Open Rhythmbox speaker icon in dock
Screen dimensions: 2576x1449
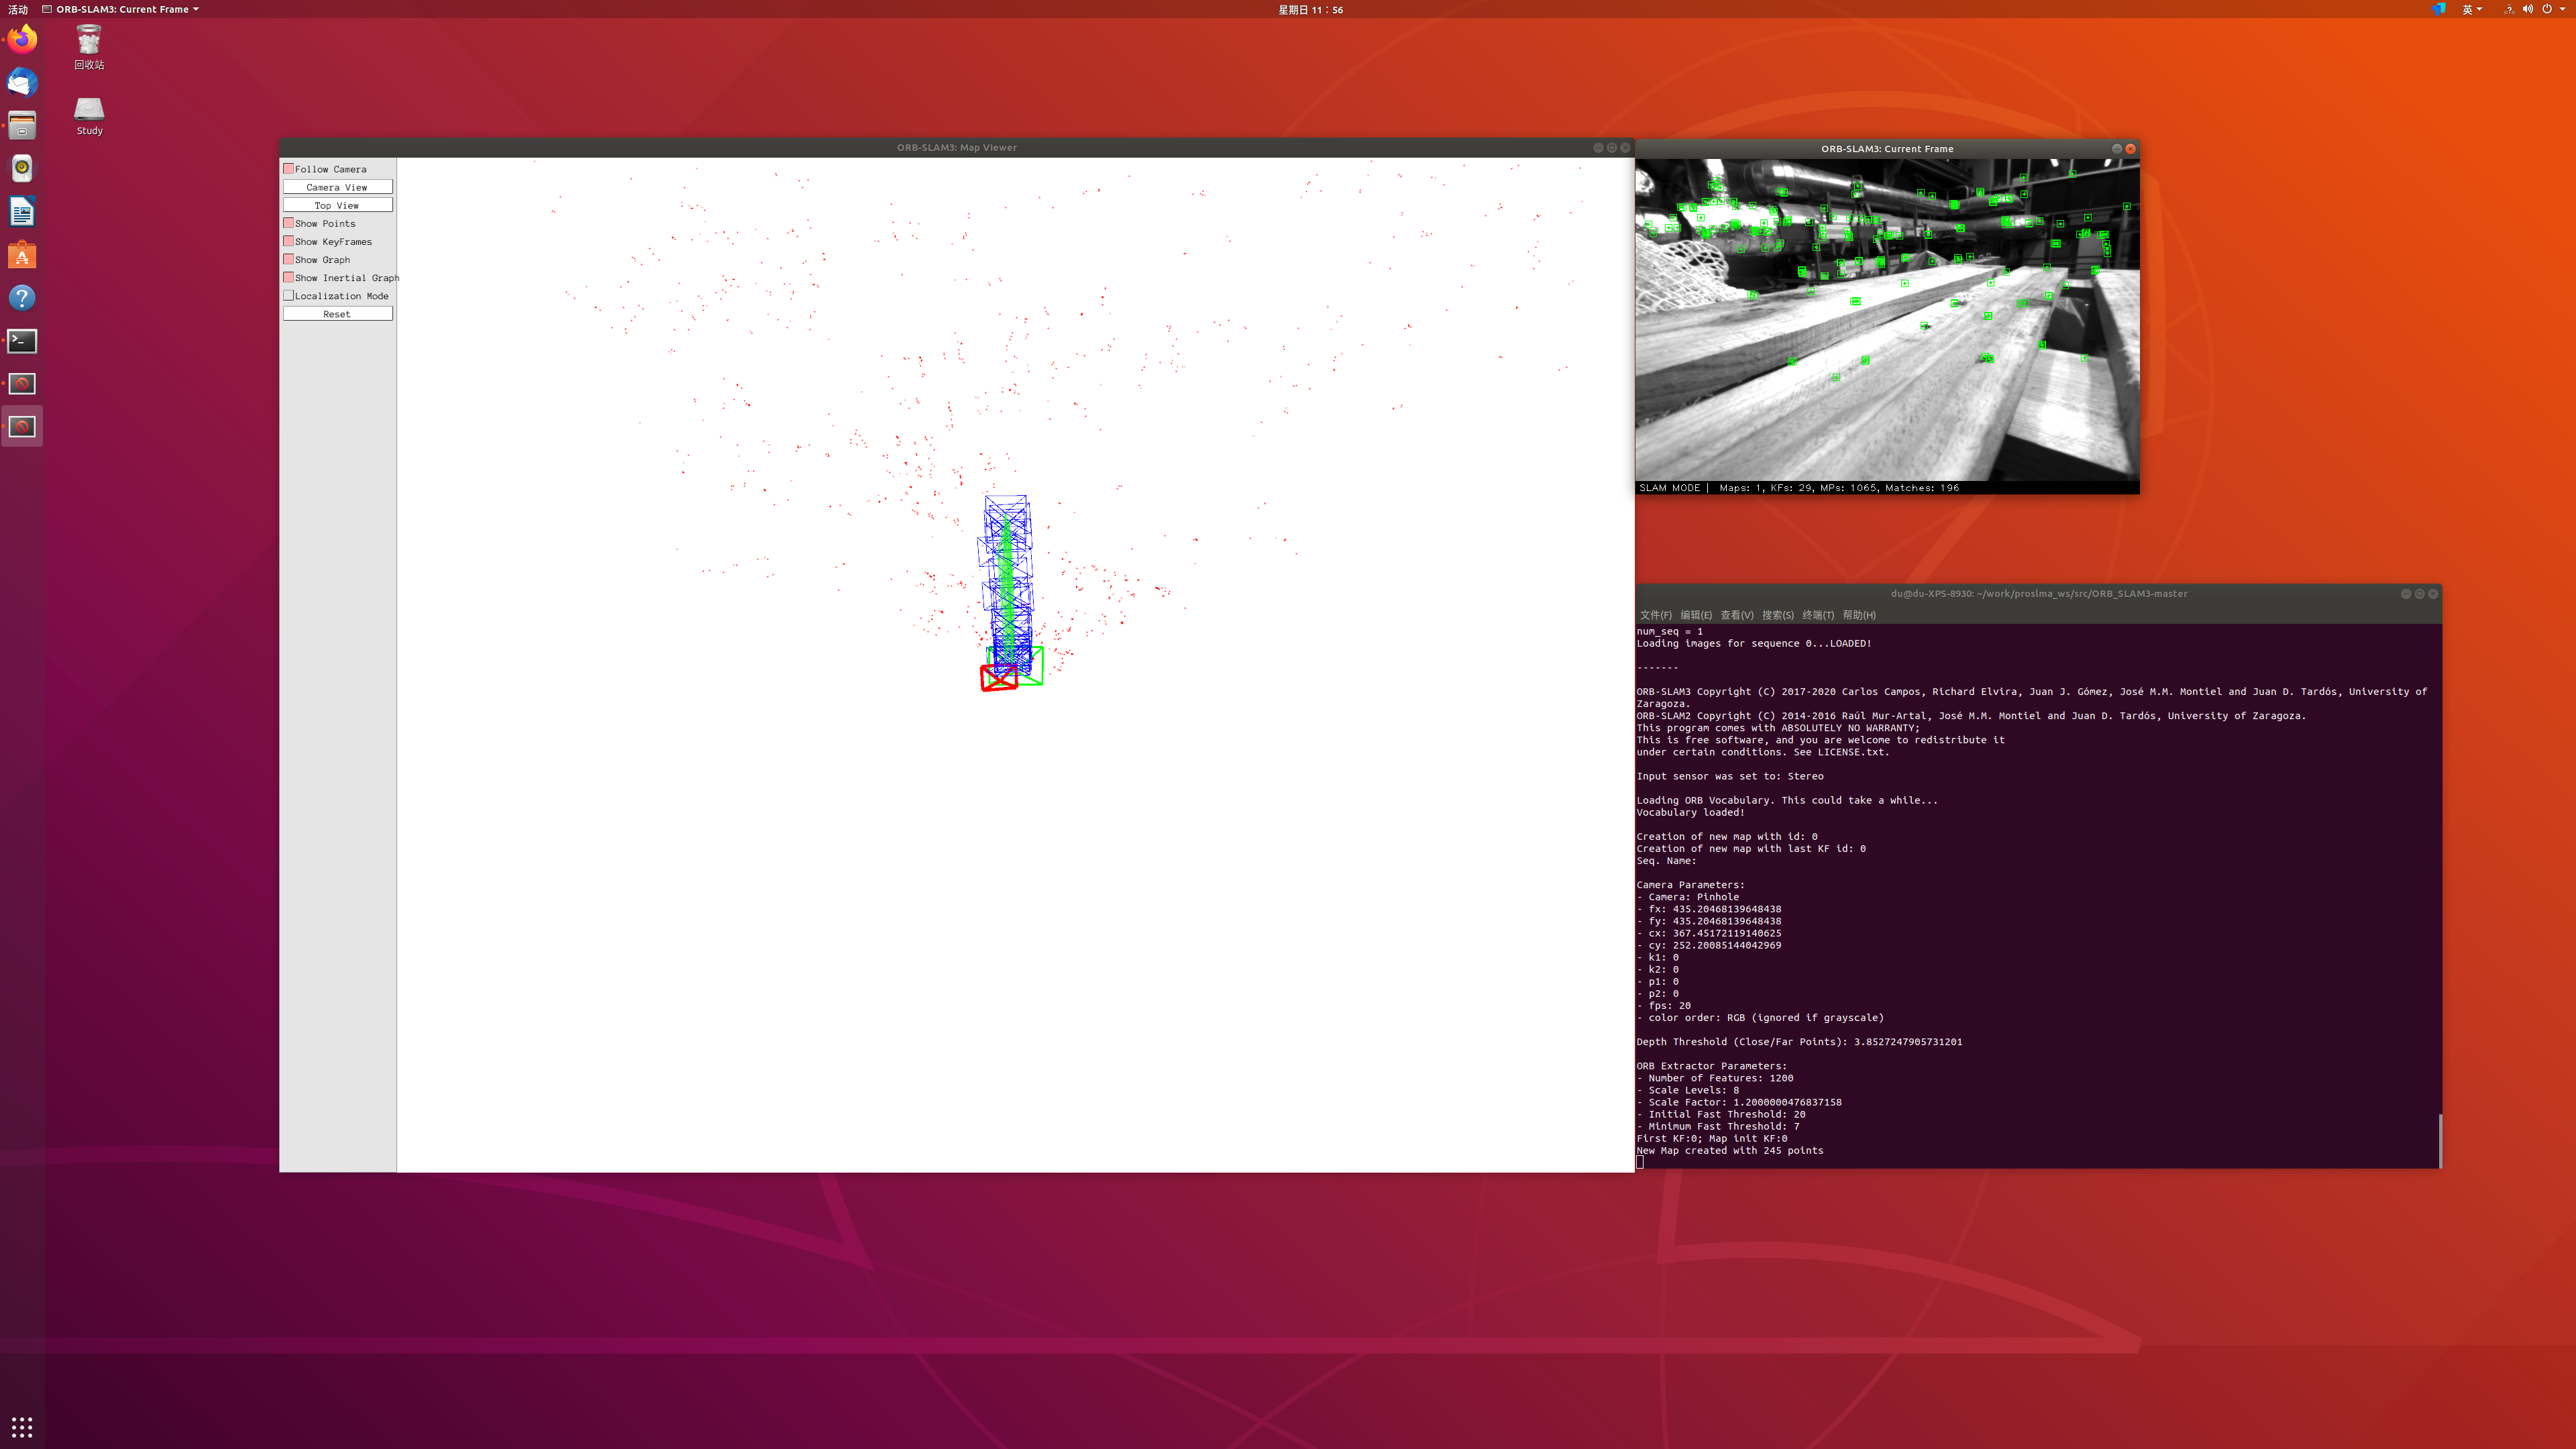[x=22, y=168]
